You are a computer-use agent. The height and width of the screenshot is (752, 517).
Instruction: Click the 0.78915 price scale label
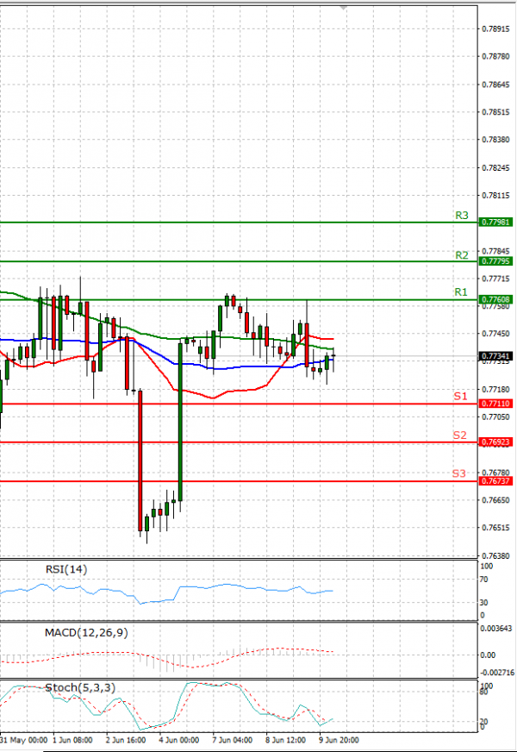pos(495,29)
